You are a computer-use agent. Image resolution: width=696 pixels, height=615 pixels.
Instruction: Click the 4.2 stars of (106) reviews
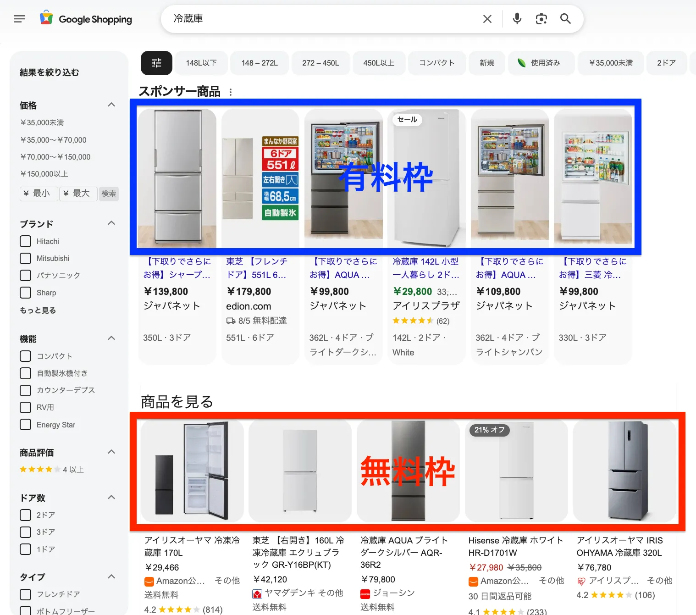tap(612, 595)
